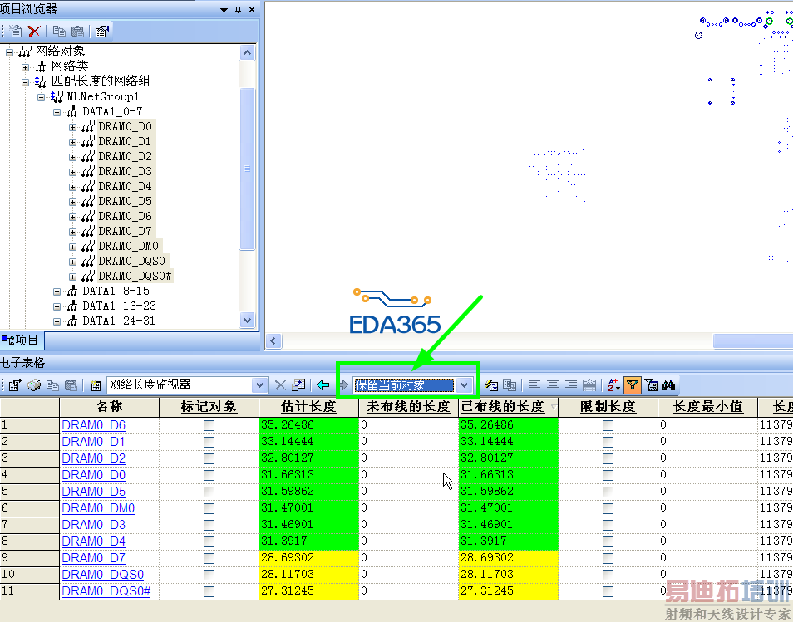Image resolution: width=793 pixels, height=622 pixels.
Task: Check mark-object box for DRAM0_D6
Action: pos(209,425)
